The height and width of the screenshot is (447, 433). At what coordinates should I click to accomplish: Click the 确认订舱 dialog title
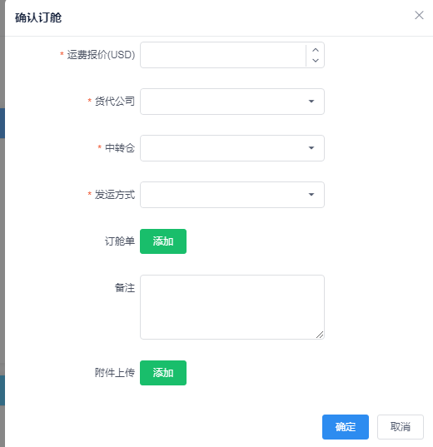pos(38,17)
